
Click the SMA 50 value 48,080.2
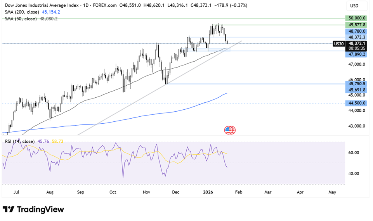click(49, 19)
